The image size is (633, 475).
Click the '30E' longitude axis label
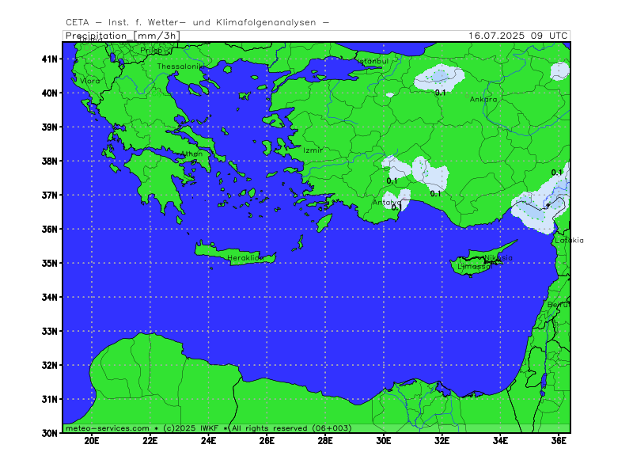[384, 441]
